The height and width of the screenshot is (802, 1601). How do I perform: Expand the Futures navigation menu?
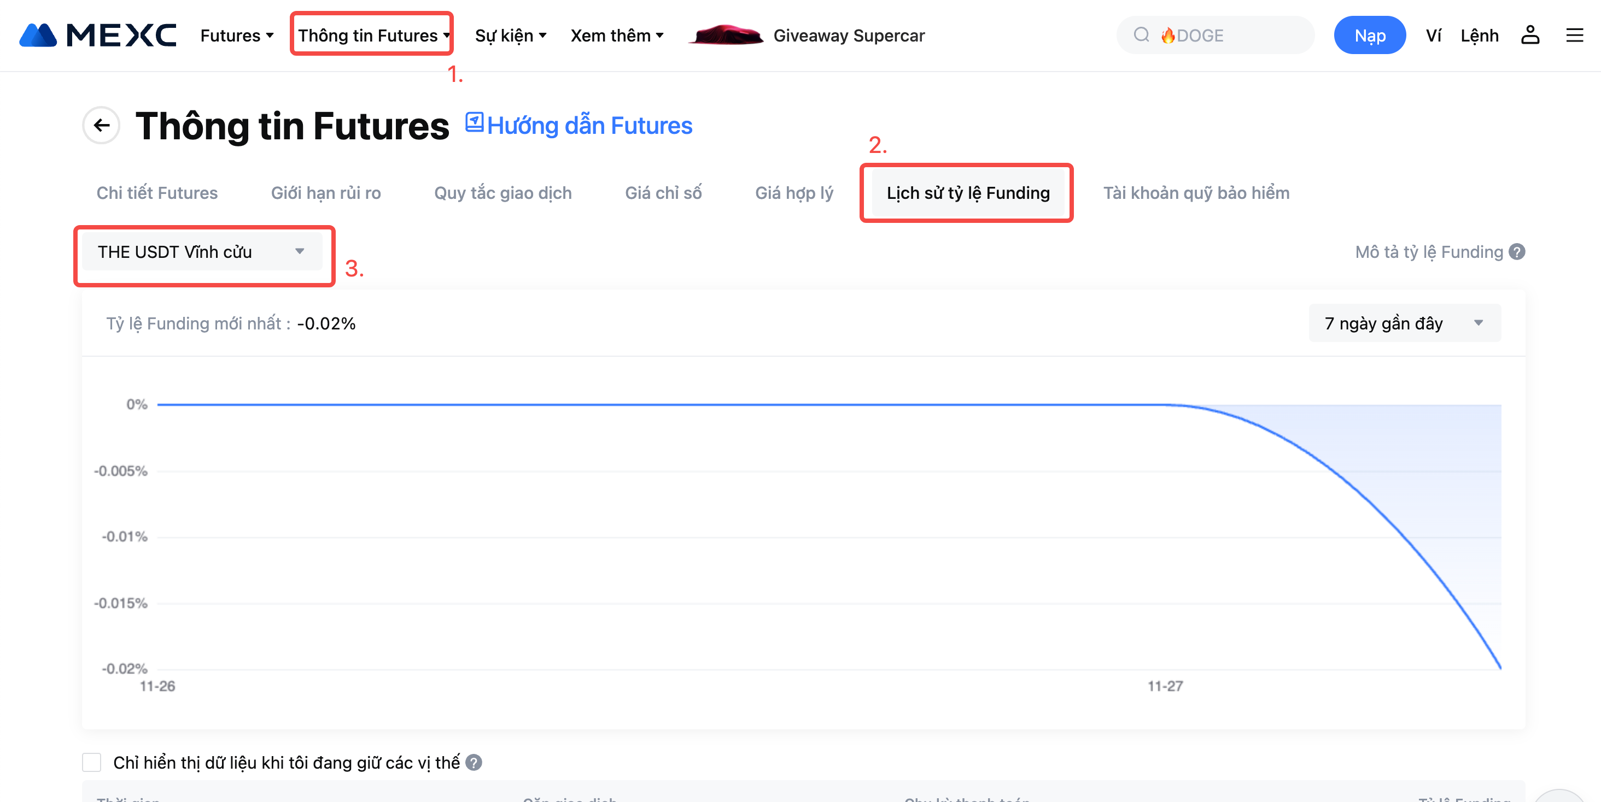tap(236, 36)
